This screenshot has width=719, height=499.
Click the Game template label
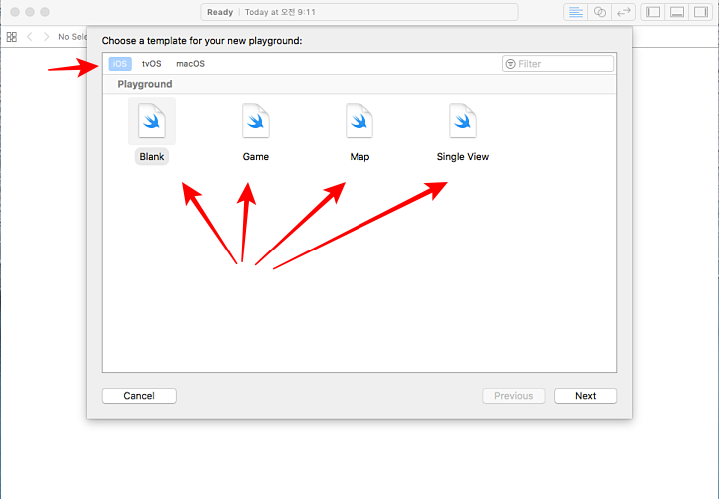coord(256,157)
